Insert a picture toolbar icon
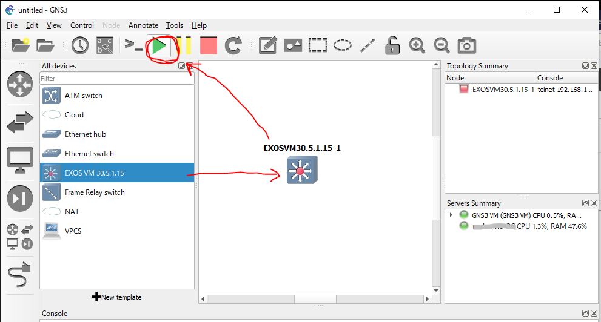 [293, 45]
